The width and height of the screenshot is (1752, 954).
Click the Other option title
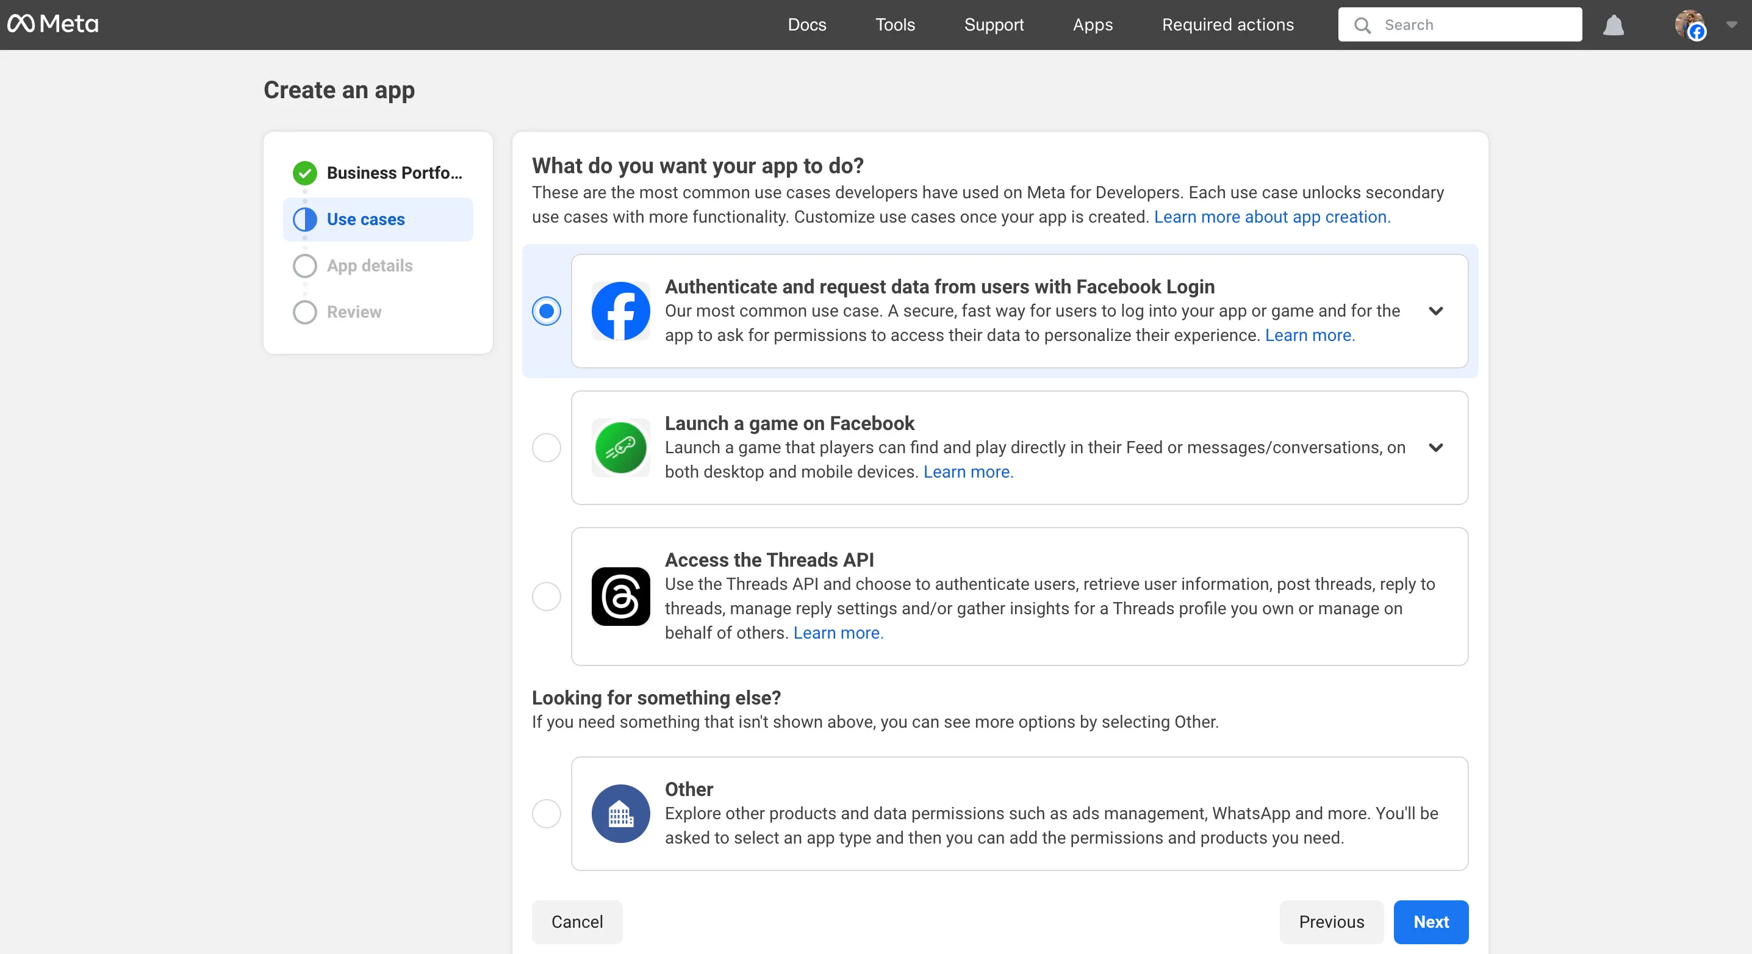point(689,789)
